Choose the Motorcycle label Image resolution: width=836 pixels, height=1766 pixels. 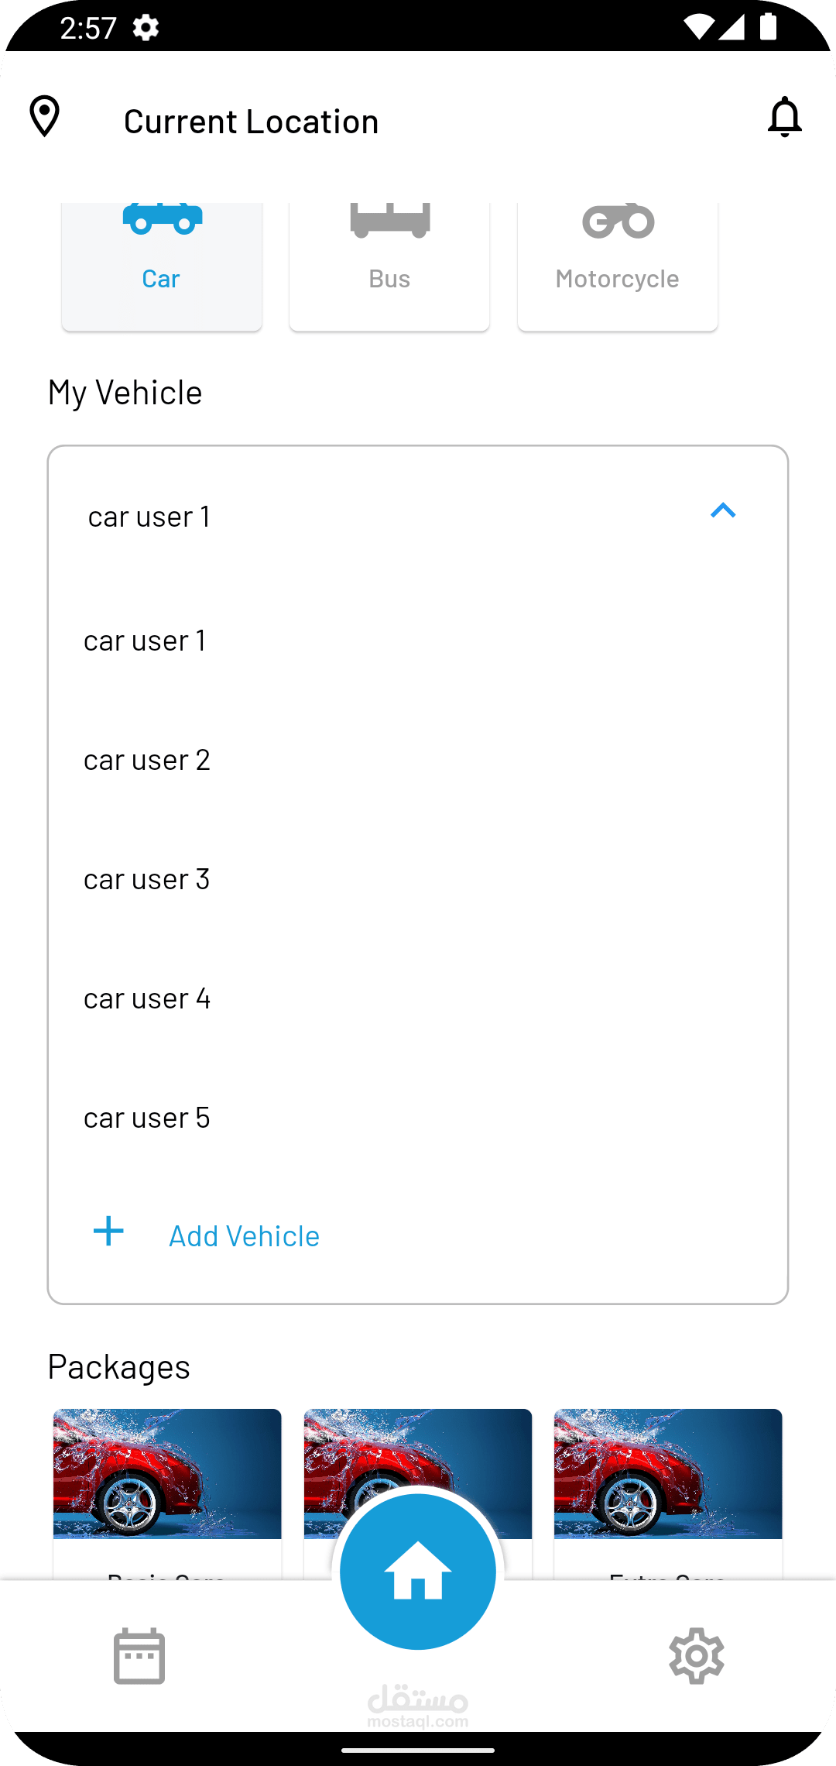(x=617, y=278)
